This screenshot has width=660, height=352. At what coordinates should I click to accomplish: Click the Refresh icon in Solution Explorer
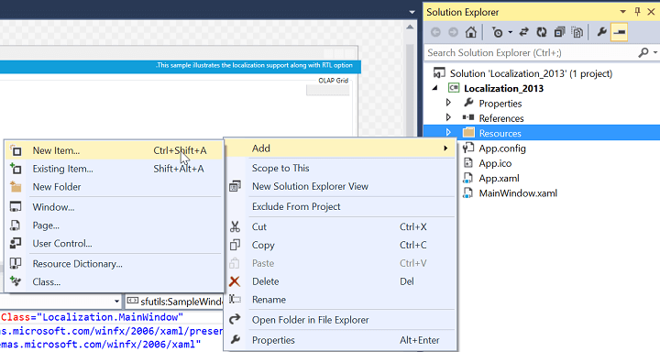(542, 32)
